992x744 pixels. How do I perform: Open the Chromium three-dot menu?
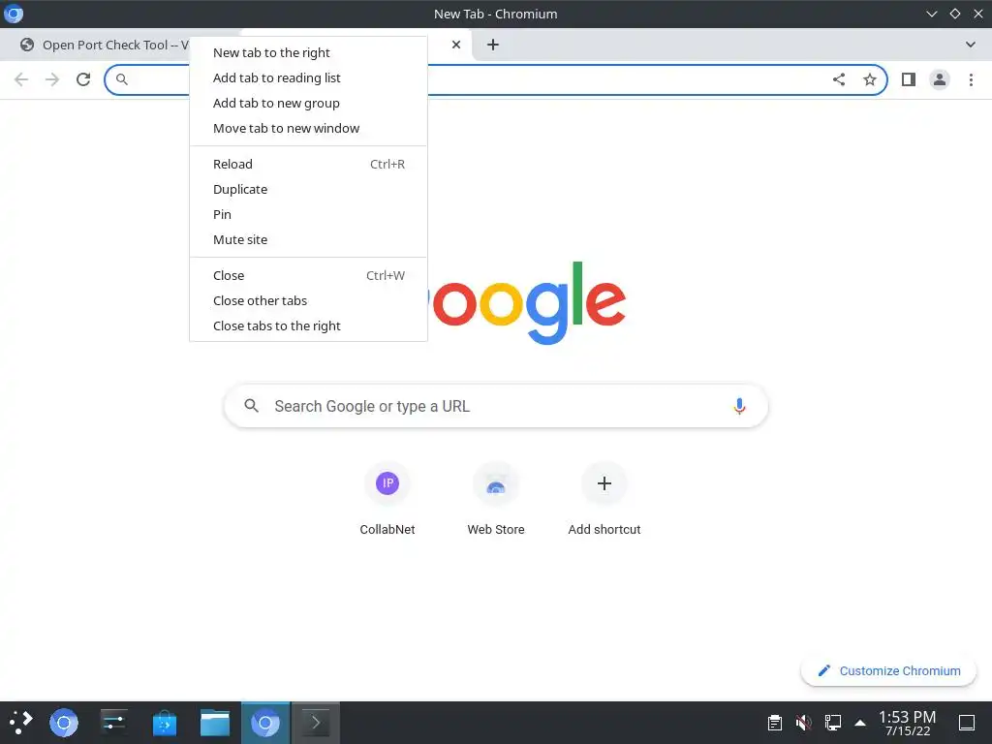pyautogui.click(x=971, y=79)
